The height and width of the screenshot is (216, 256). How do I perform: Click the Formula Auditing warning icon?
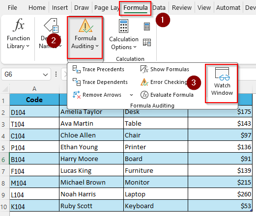85,26
